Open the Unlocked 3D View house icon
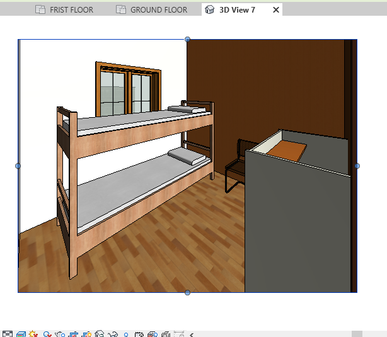The image size is (387, 337). [x=99, y=334]
